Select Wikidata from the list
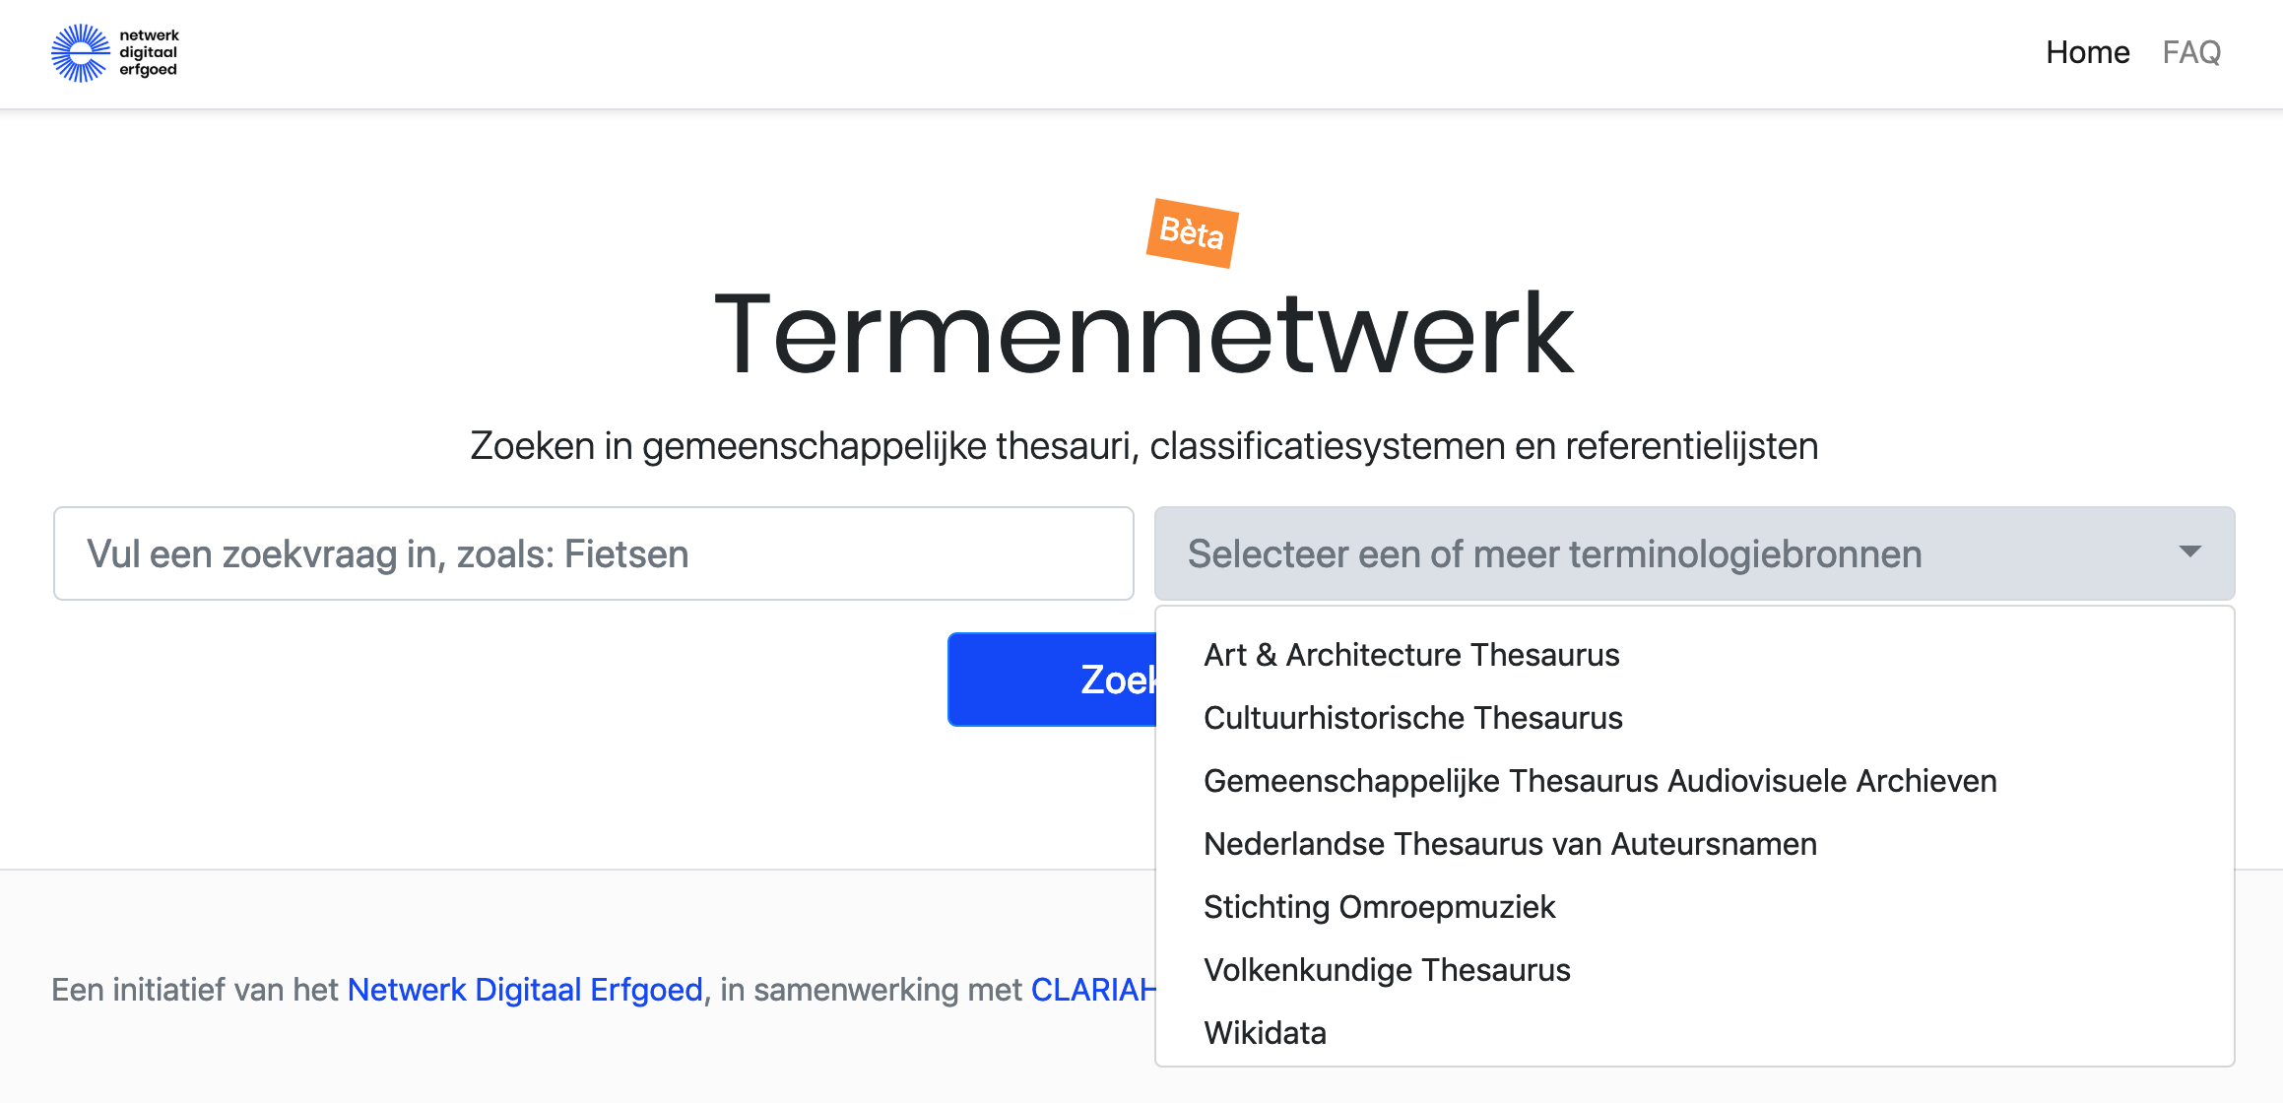This screenshot has height=1103, width=2283. [1265, 1033]
